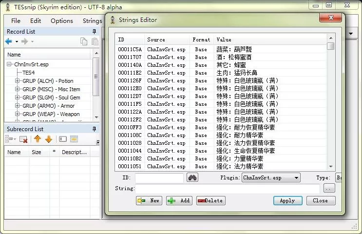Click the Add button

[x=179, y=200]
